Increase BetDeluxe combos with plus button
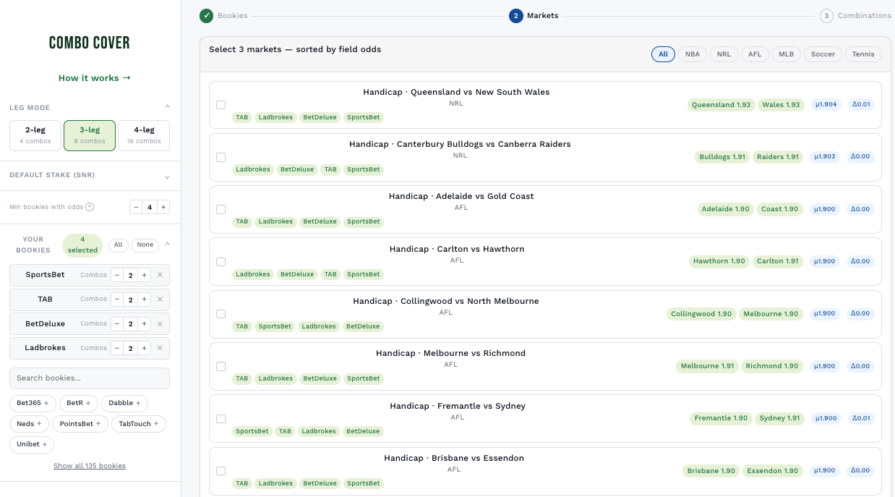The width and height of the screenshot is (895, 497). 145,324
